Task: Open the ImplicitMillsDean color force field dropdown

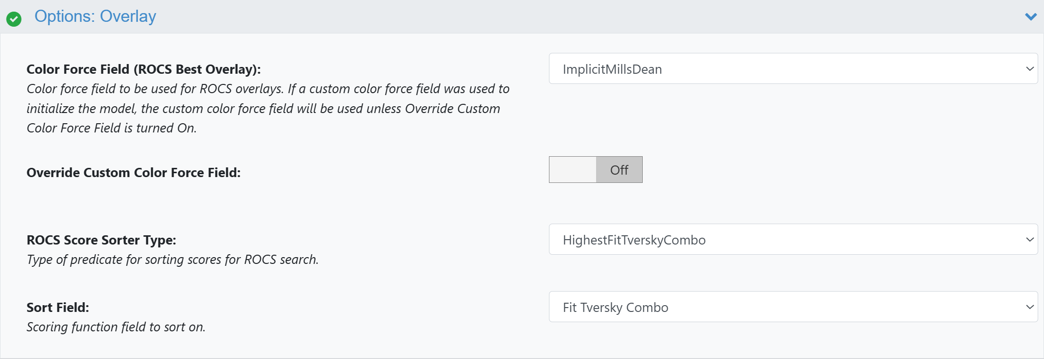Action: [793, 69]
